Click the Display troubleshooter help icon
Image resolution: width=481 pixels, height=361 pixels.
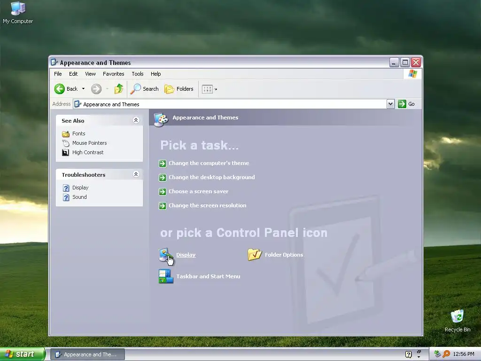click(66, 188)
